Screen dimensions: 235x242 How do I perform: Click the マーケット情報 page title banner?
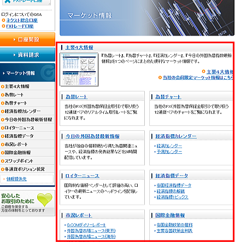[147, 18]
